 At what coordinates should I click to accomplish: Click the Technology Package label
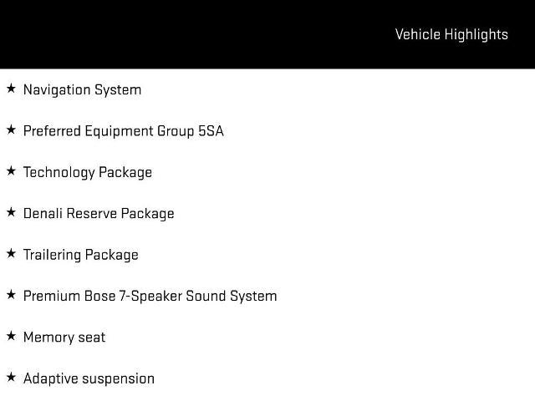pyautogui.click(x=88, y=172)
